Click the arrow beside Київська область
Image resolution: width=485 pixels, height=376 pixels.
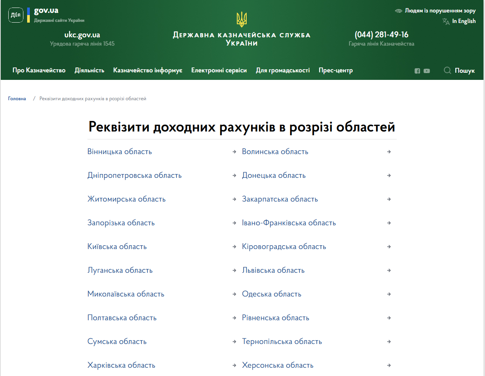[234, 247]
